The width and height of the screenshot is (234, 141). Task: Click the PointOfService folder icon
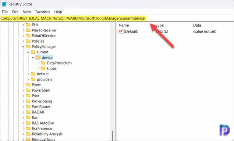[x=28, y=36]
